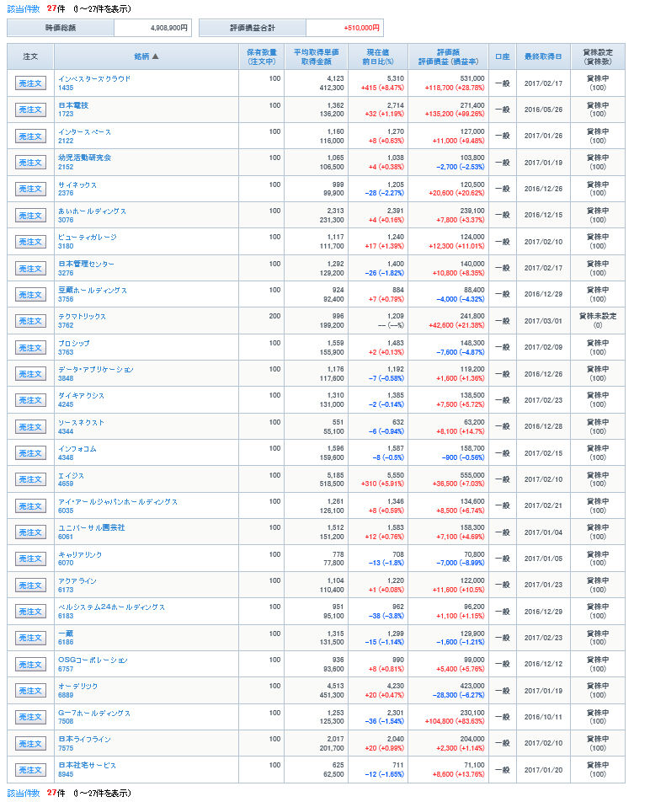Open stock link インタースペース

click(84, 131)
